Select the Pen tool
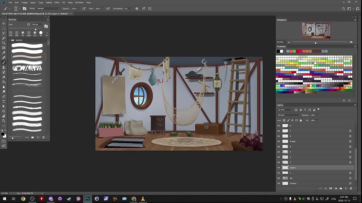This screenshot has width=362, height=203. tap(4, 96)
